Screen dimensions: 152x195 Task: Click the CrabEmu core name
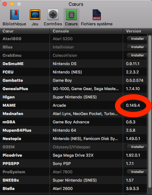pos(12,55)
